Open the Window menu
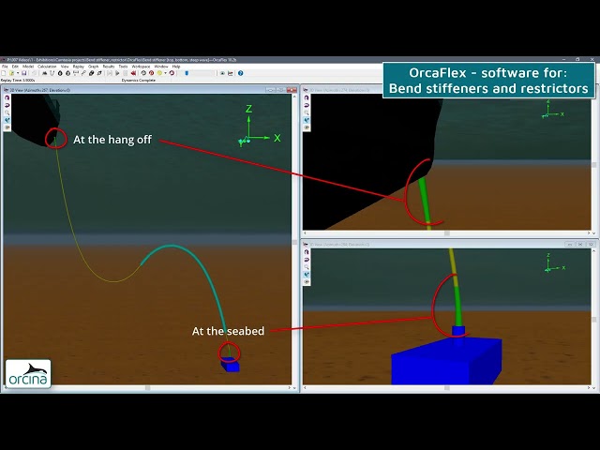The width and height of the screenshot is (600, 450). click(x=161, y=67)
